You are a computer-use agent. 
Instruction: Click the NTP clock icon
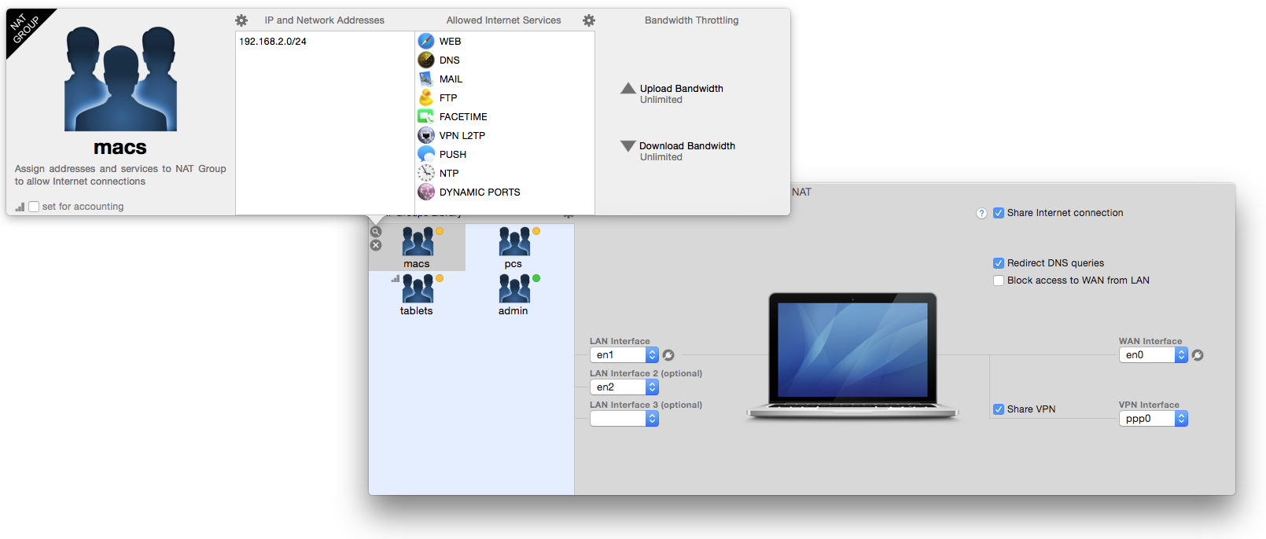tap(426, 173)
